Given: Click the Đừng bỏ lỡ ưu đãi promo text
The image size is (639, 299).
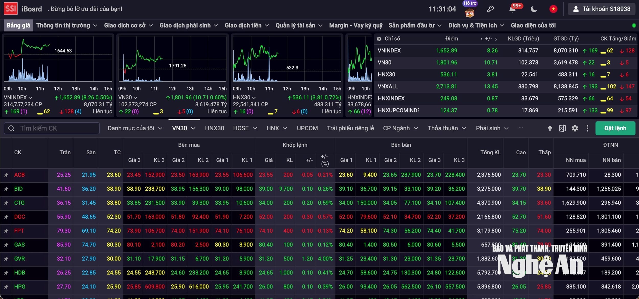Looking at the screenshot, I should pos(85,9).
